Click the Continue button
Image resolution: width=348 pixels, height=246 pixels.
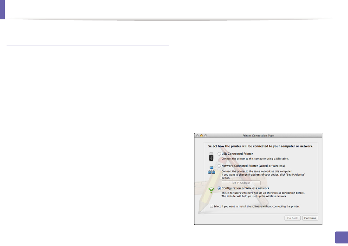pyautogui.click(x=310, y=218)
